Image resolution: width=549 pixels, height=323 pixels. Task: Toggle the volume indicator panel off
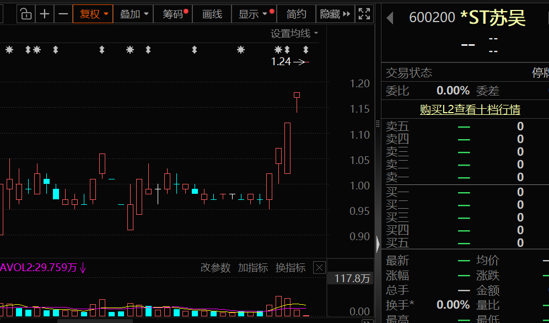click(319, 267)
